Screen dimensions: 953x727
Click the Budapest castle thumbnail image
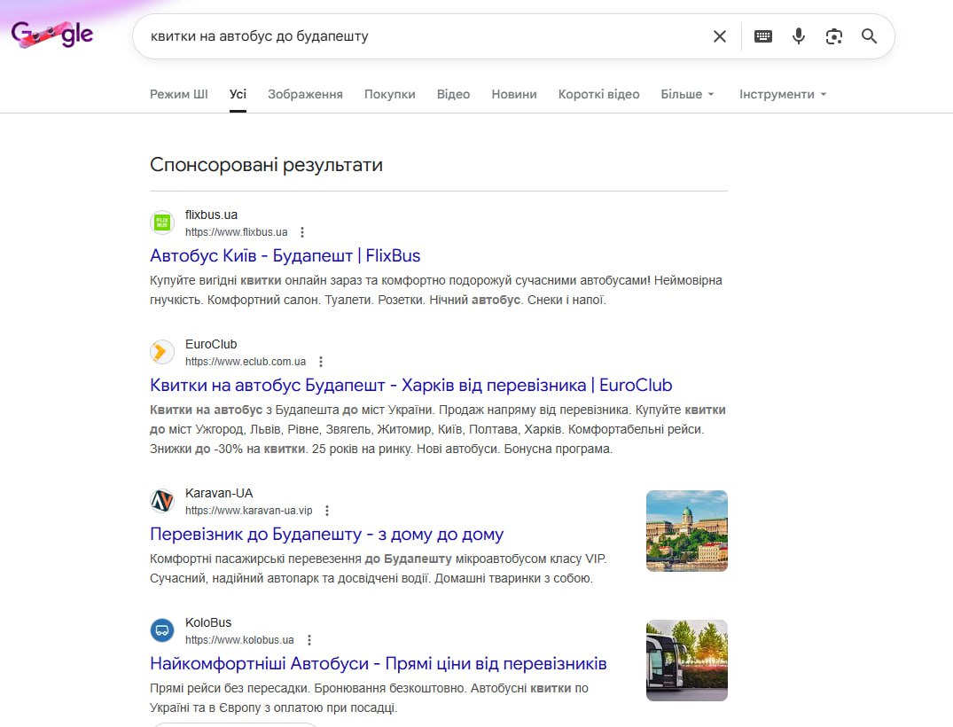click(x=687, y=531)
